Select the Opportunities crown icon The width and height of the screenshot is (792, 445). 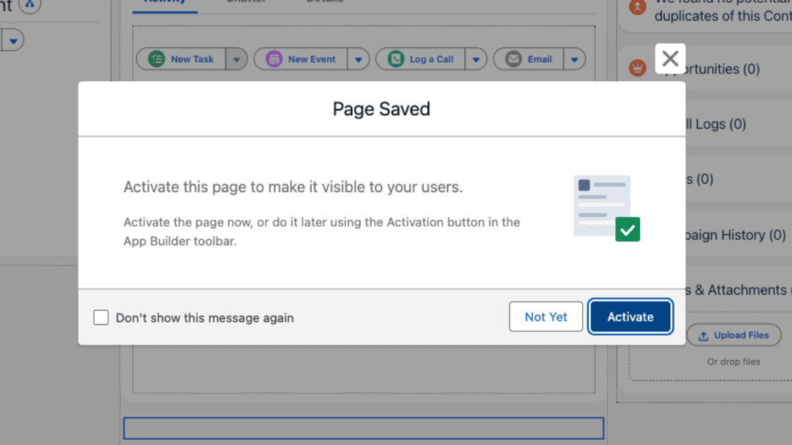point(637,69)
